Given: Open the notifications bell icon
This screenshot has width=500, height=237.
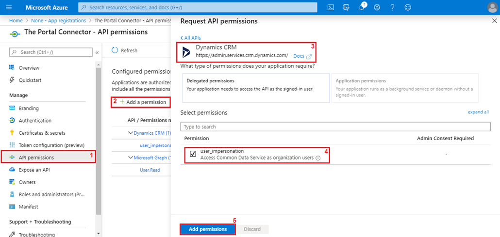Looking at the screenshot, I should pyautogui.click(x=362, y=7).
